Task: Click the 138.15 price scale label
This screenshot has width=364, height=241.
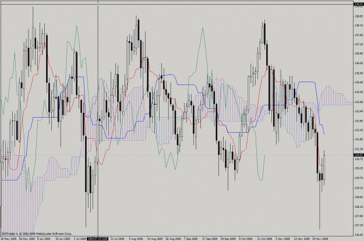Action: 359,26
